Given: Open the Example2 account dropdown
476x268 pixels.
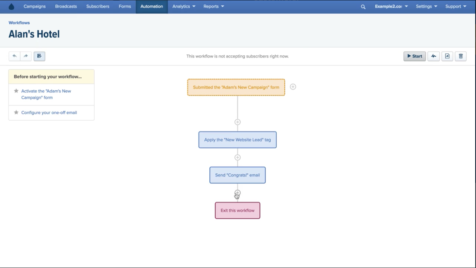Looking at the screenshot, I should [x=391, y=6].
